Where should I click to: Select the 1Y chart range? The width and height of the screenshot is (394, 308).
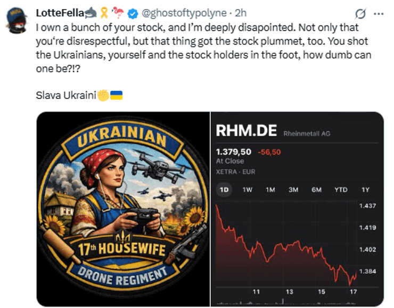(x=365, y=190)
